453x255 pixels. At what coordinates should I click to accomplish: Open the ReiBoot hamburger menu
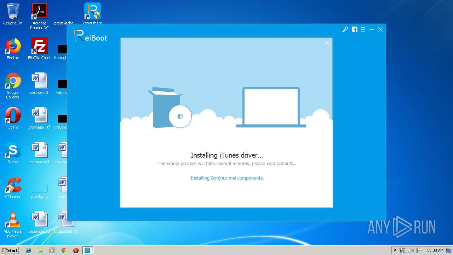(x=363, y=30)
